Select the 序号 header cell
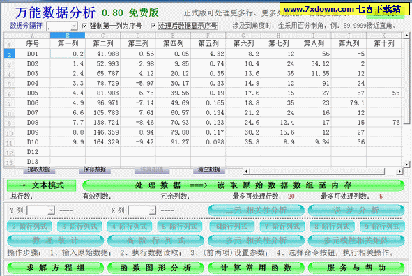The image size is (412, 276). tap(33, 44)
